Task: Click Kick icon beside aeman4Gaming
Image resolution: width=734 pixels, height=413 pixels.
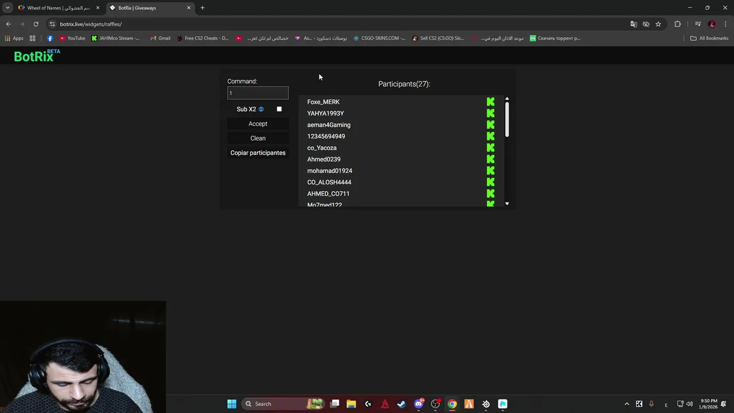Action: tap(490, 125)
